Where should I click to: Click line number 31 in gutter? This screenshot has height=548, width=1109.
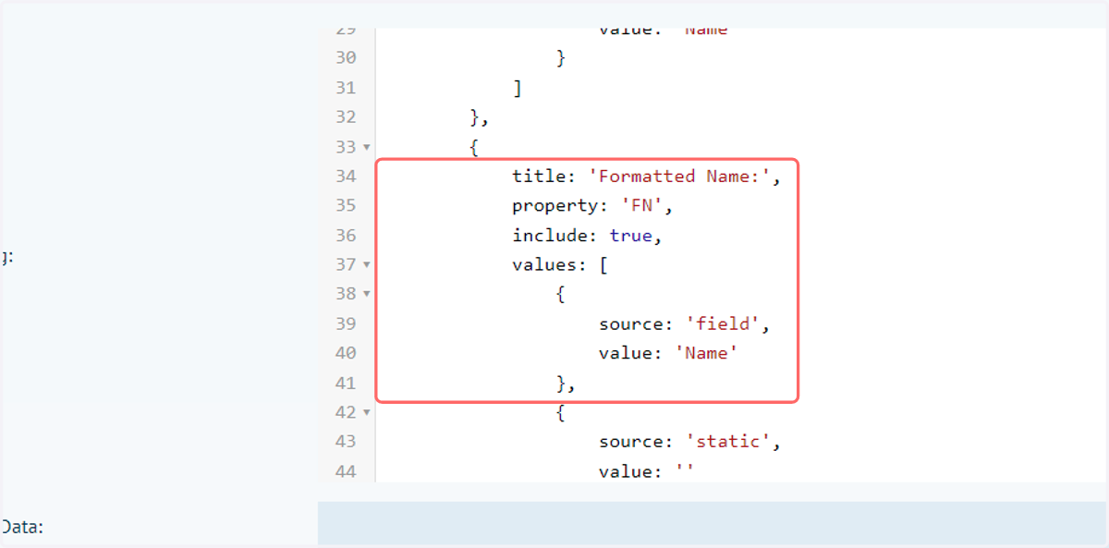pyautogui.click(x=346, y=88)
